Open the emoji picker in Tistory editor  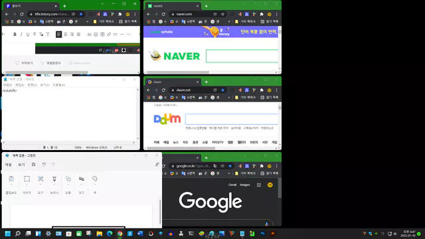[96, 35]
